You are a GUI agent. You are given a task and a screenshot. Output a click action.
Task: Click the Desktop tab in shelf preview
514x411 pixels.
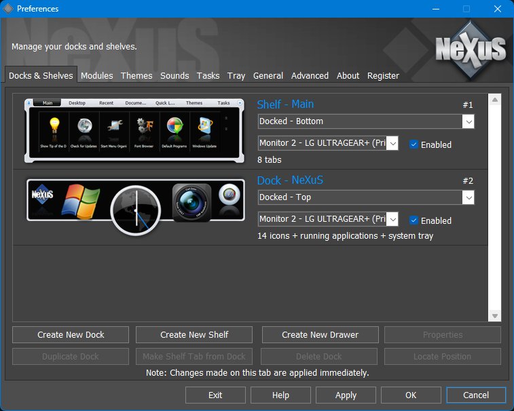[x=77, y=103]
